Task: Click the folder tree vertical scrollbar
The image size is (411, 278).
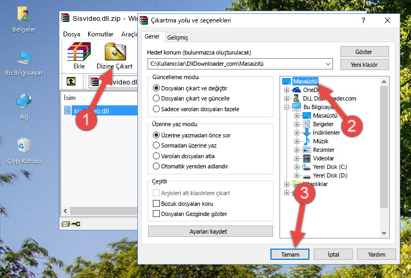Action: click(384, 147)
